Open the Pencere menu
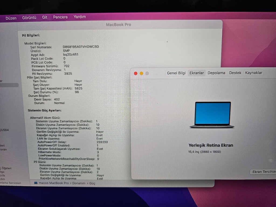The height and width of the screenshot is (207, 276). (60, 17)
